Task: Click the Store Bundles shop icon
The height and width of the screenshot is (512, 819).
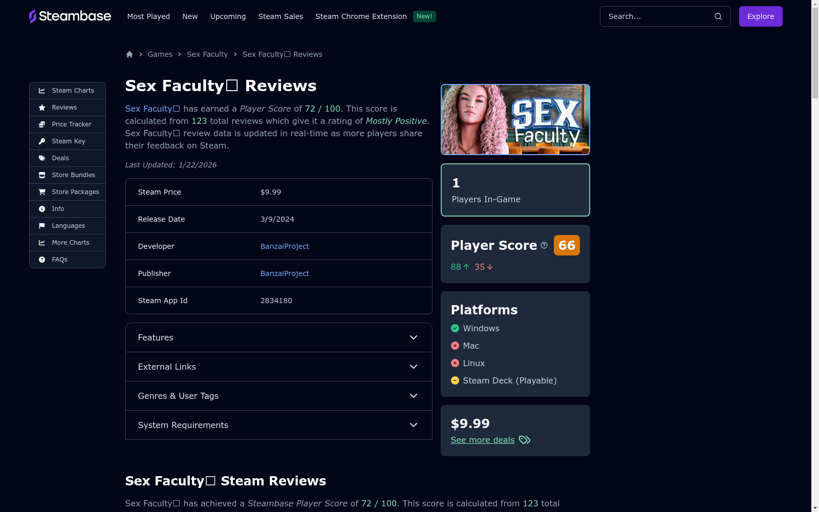Action: 42,175
